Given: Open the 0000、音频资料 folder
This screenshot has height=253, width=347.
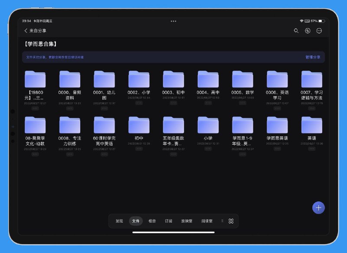Looking at the screenshot, I should (x=70, y=80).
